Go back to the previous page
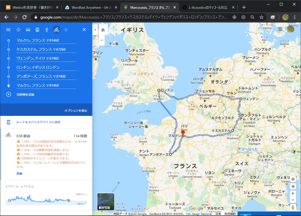The height and width of the screenshot is (216, 301). (x=6, y=17)
